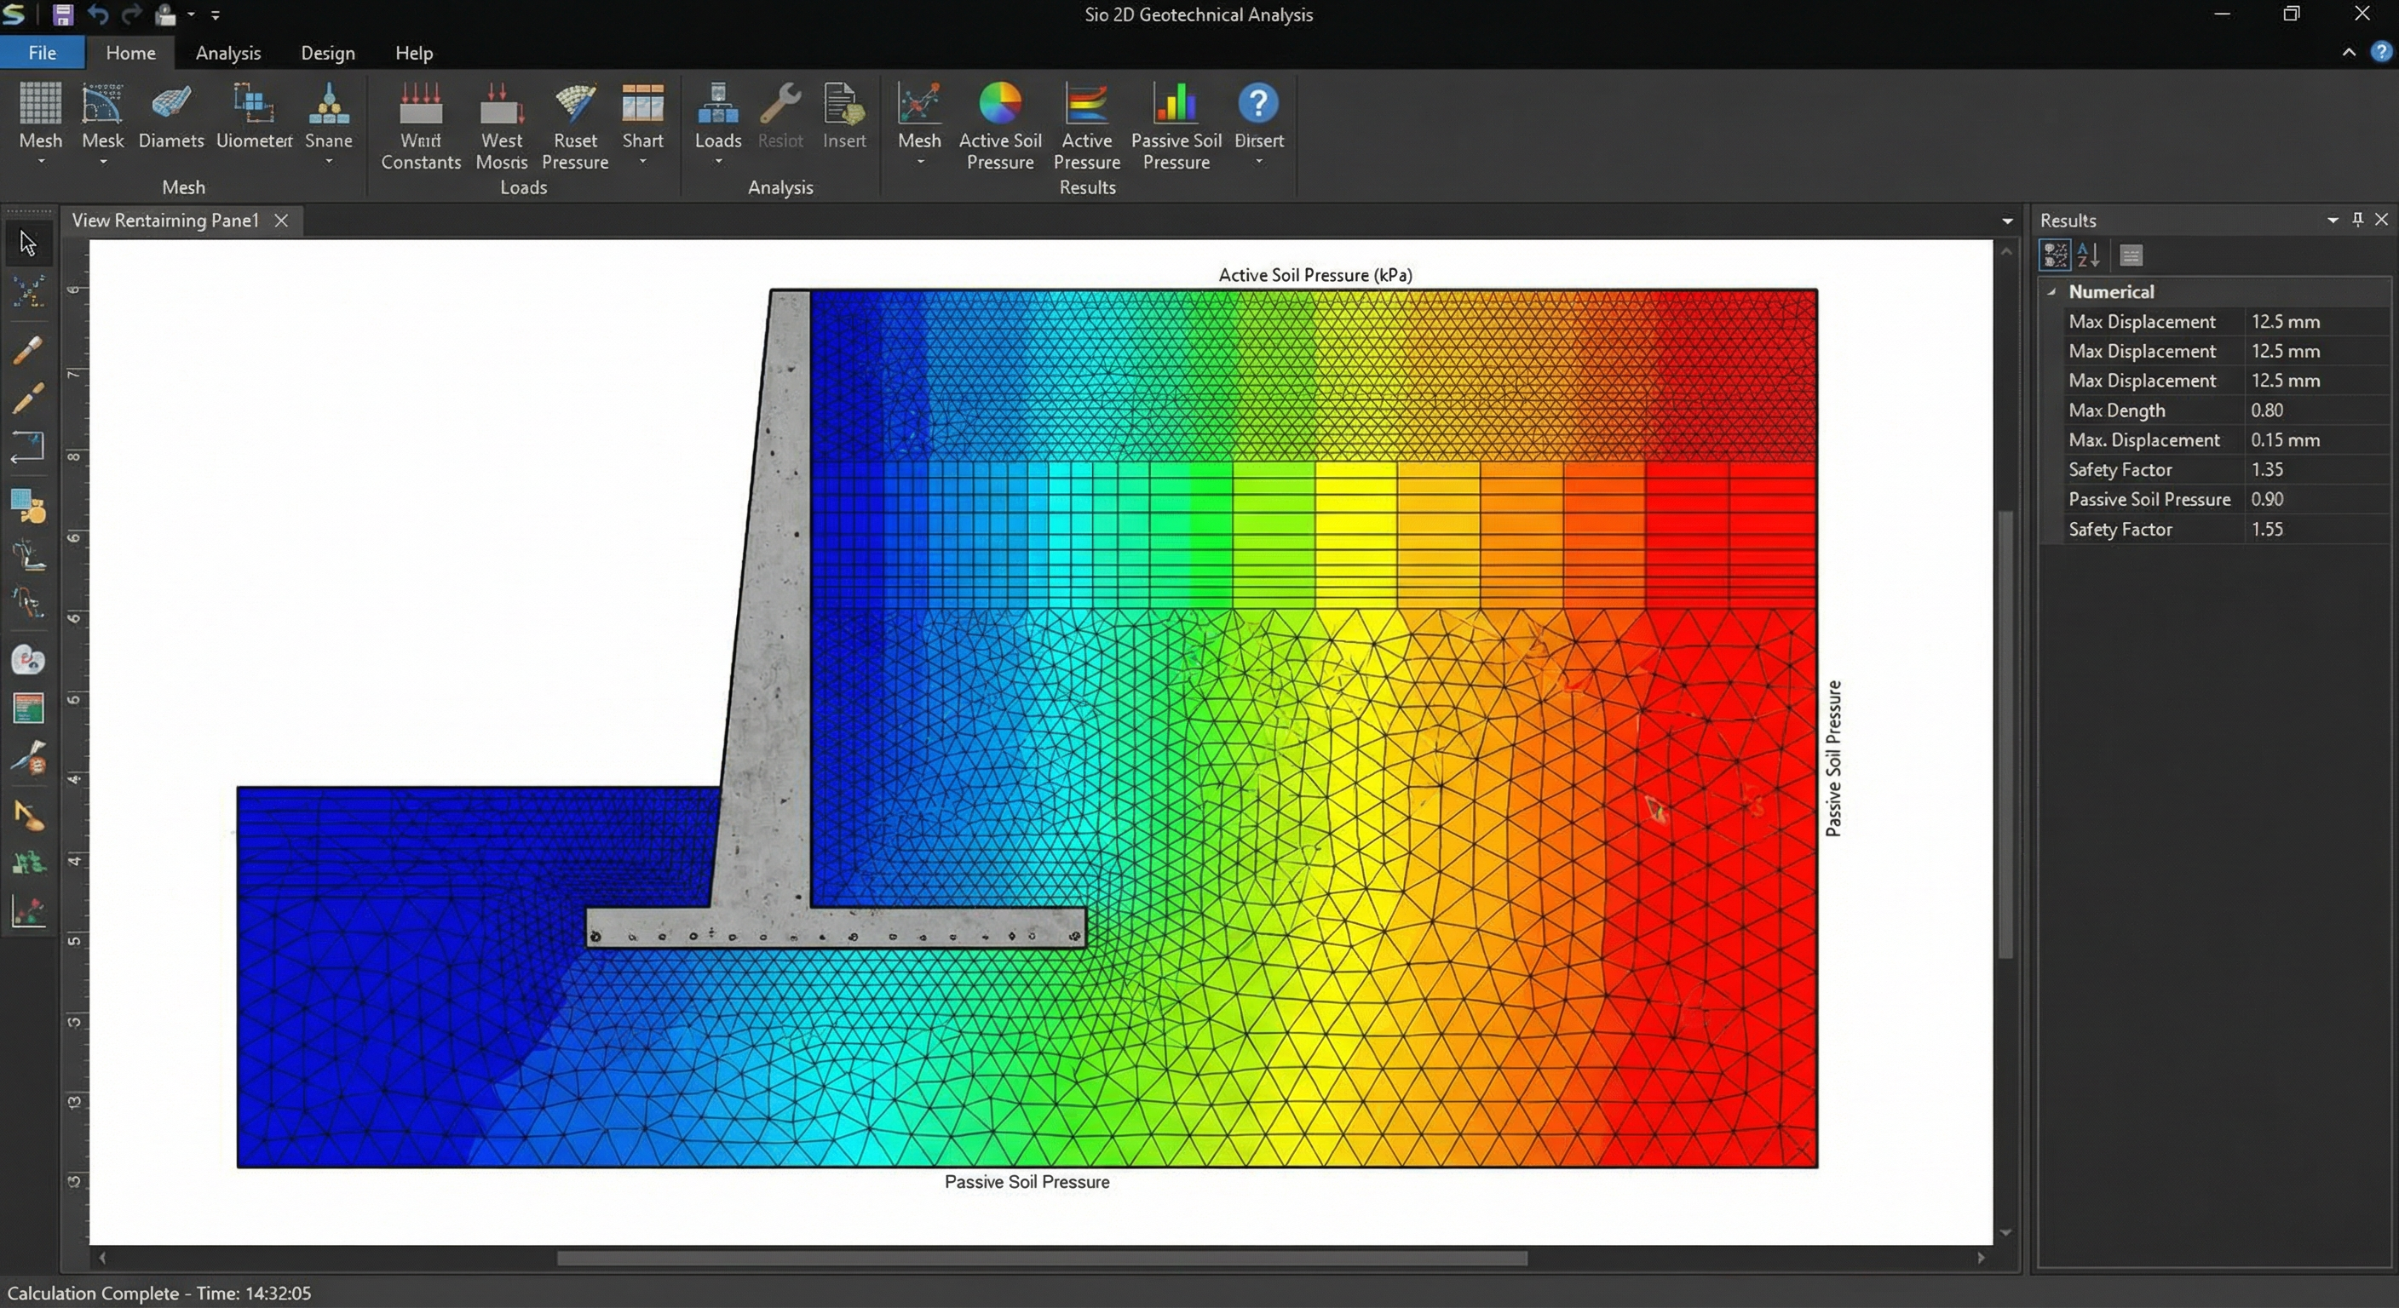Click the save icon in title bar
The height and width of the screenshot is (1308, 2399).
point(62,14)
